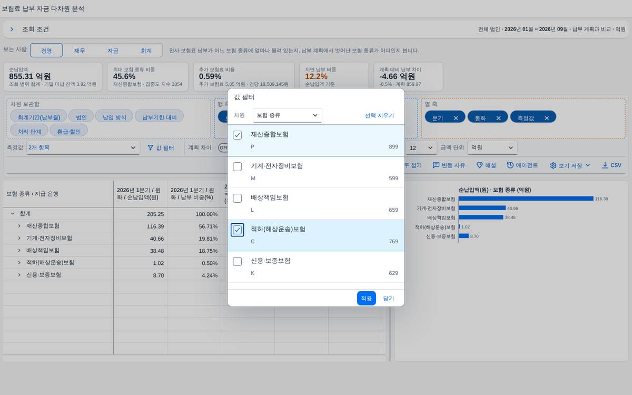The image size is (632, 395).
Task: Remove the 분기 chip with its X
Action: pos(456,118)
